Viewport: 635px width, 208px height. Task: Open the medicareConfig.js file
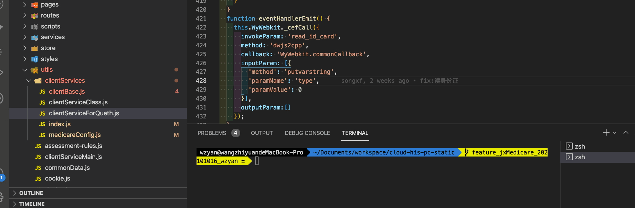[75, 135]
